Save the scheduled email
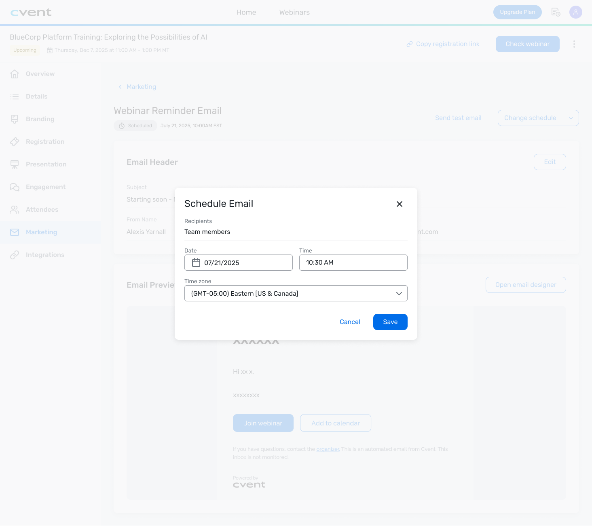Image resolution: width=592 pixels, height=526 pixels. click(390, 322)
